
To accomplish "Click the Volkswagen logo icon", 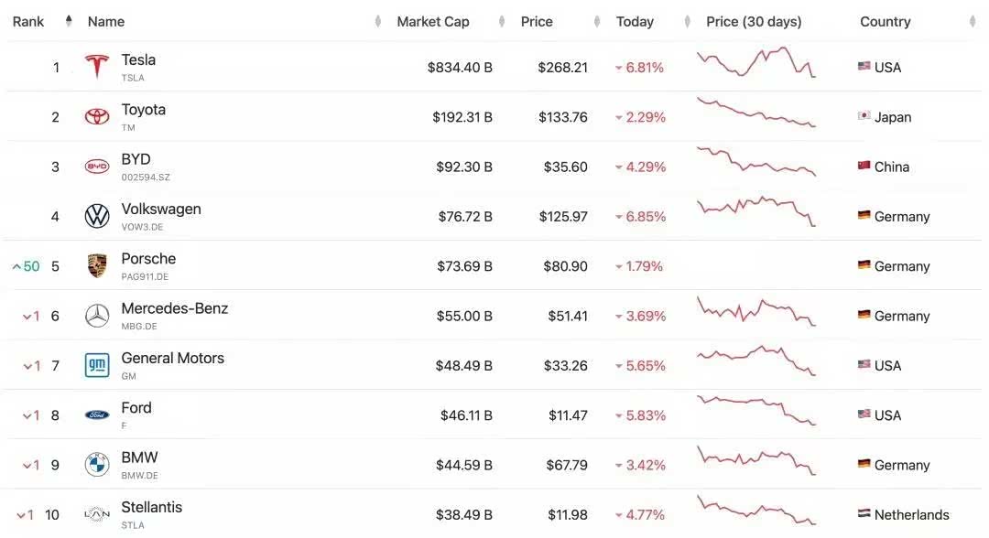I will click(x=97, y=216).
